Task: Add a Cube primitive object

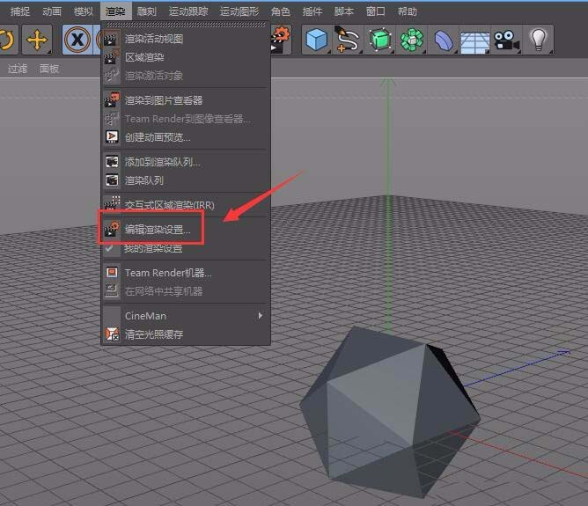Action: tap(317, 40)
